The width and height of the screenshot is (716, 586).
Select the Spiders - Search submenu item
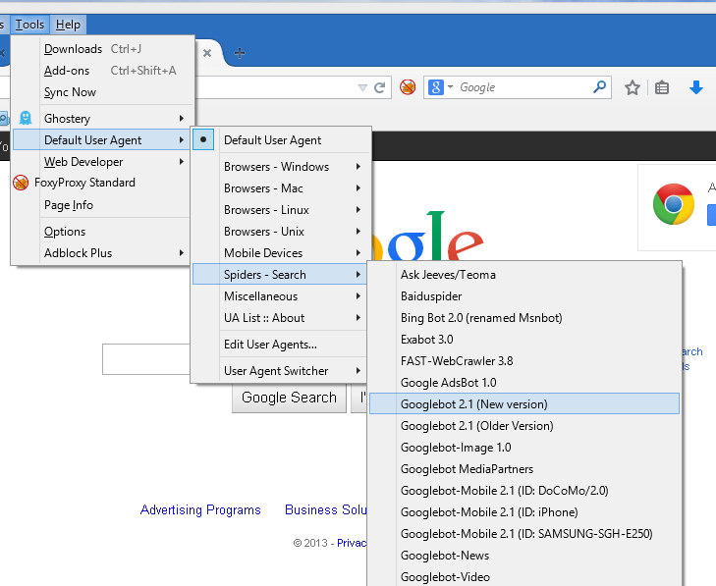click(x=280, y=274)
